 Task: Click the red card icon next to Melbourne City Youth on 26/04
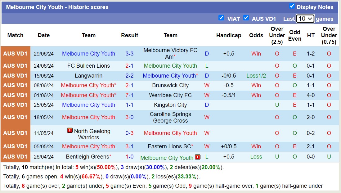(197, 157)
